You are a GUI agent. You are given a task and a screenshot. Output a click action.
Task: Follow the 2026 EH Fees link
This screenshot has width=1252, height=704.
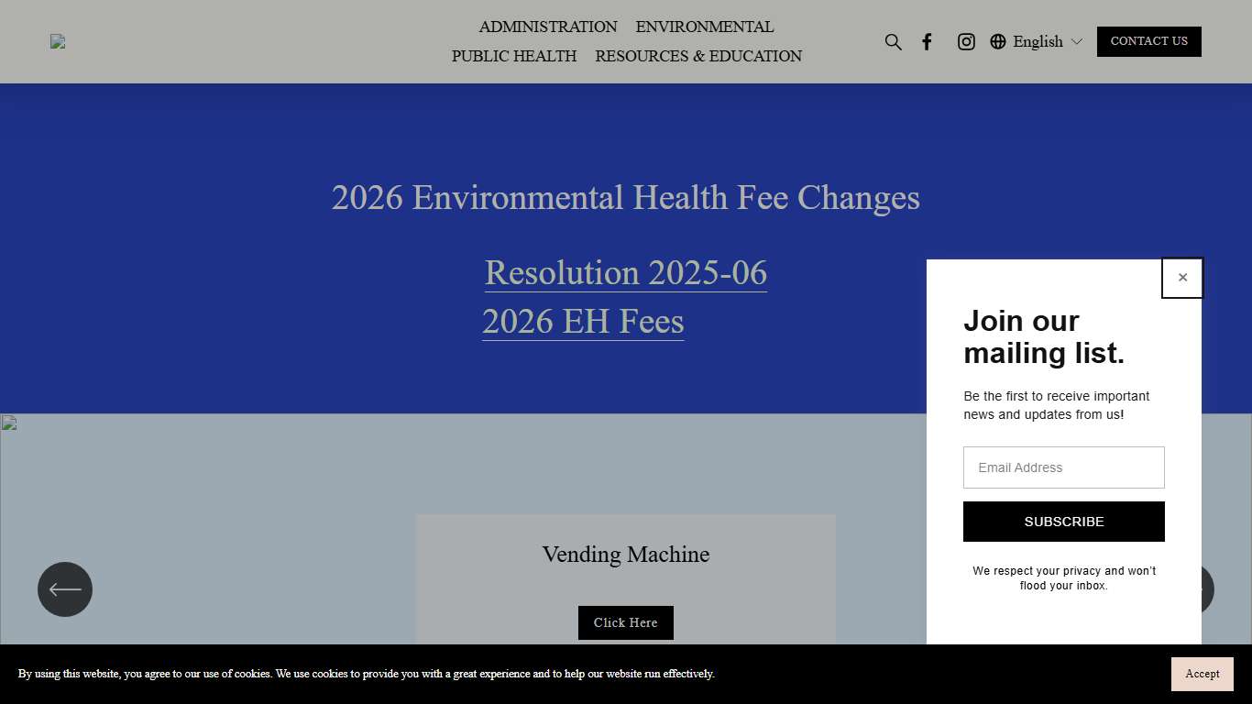click(583, 322)
